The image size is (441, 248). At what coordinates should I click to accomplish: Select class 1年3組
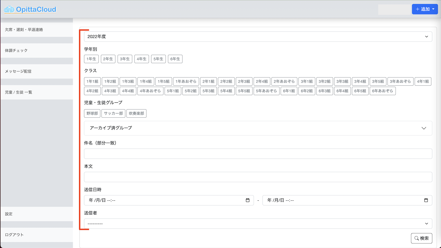128,81
